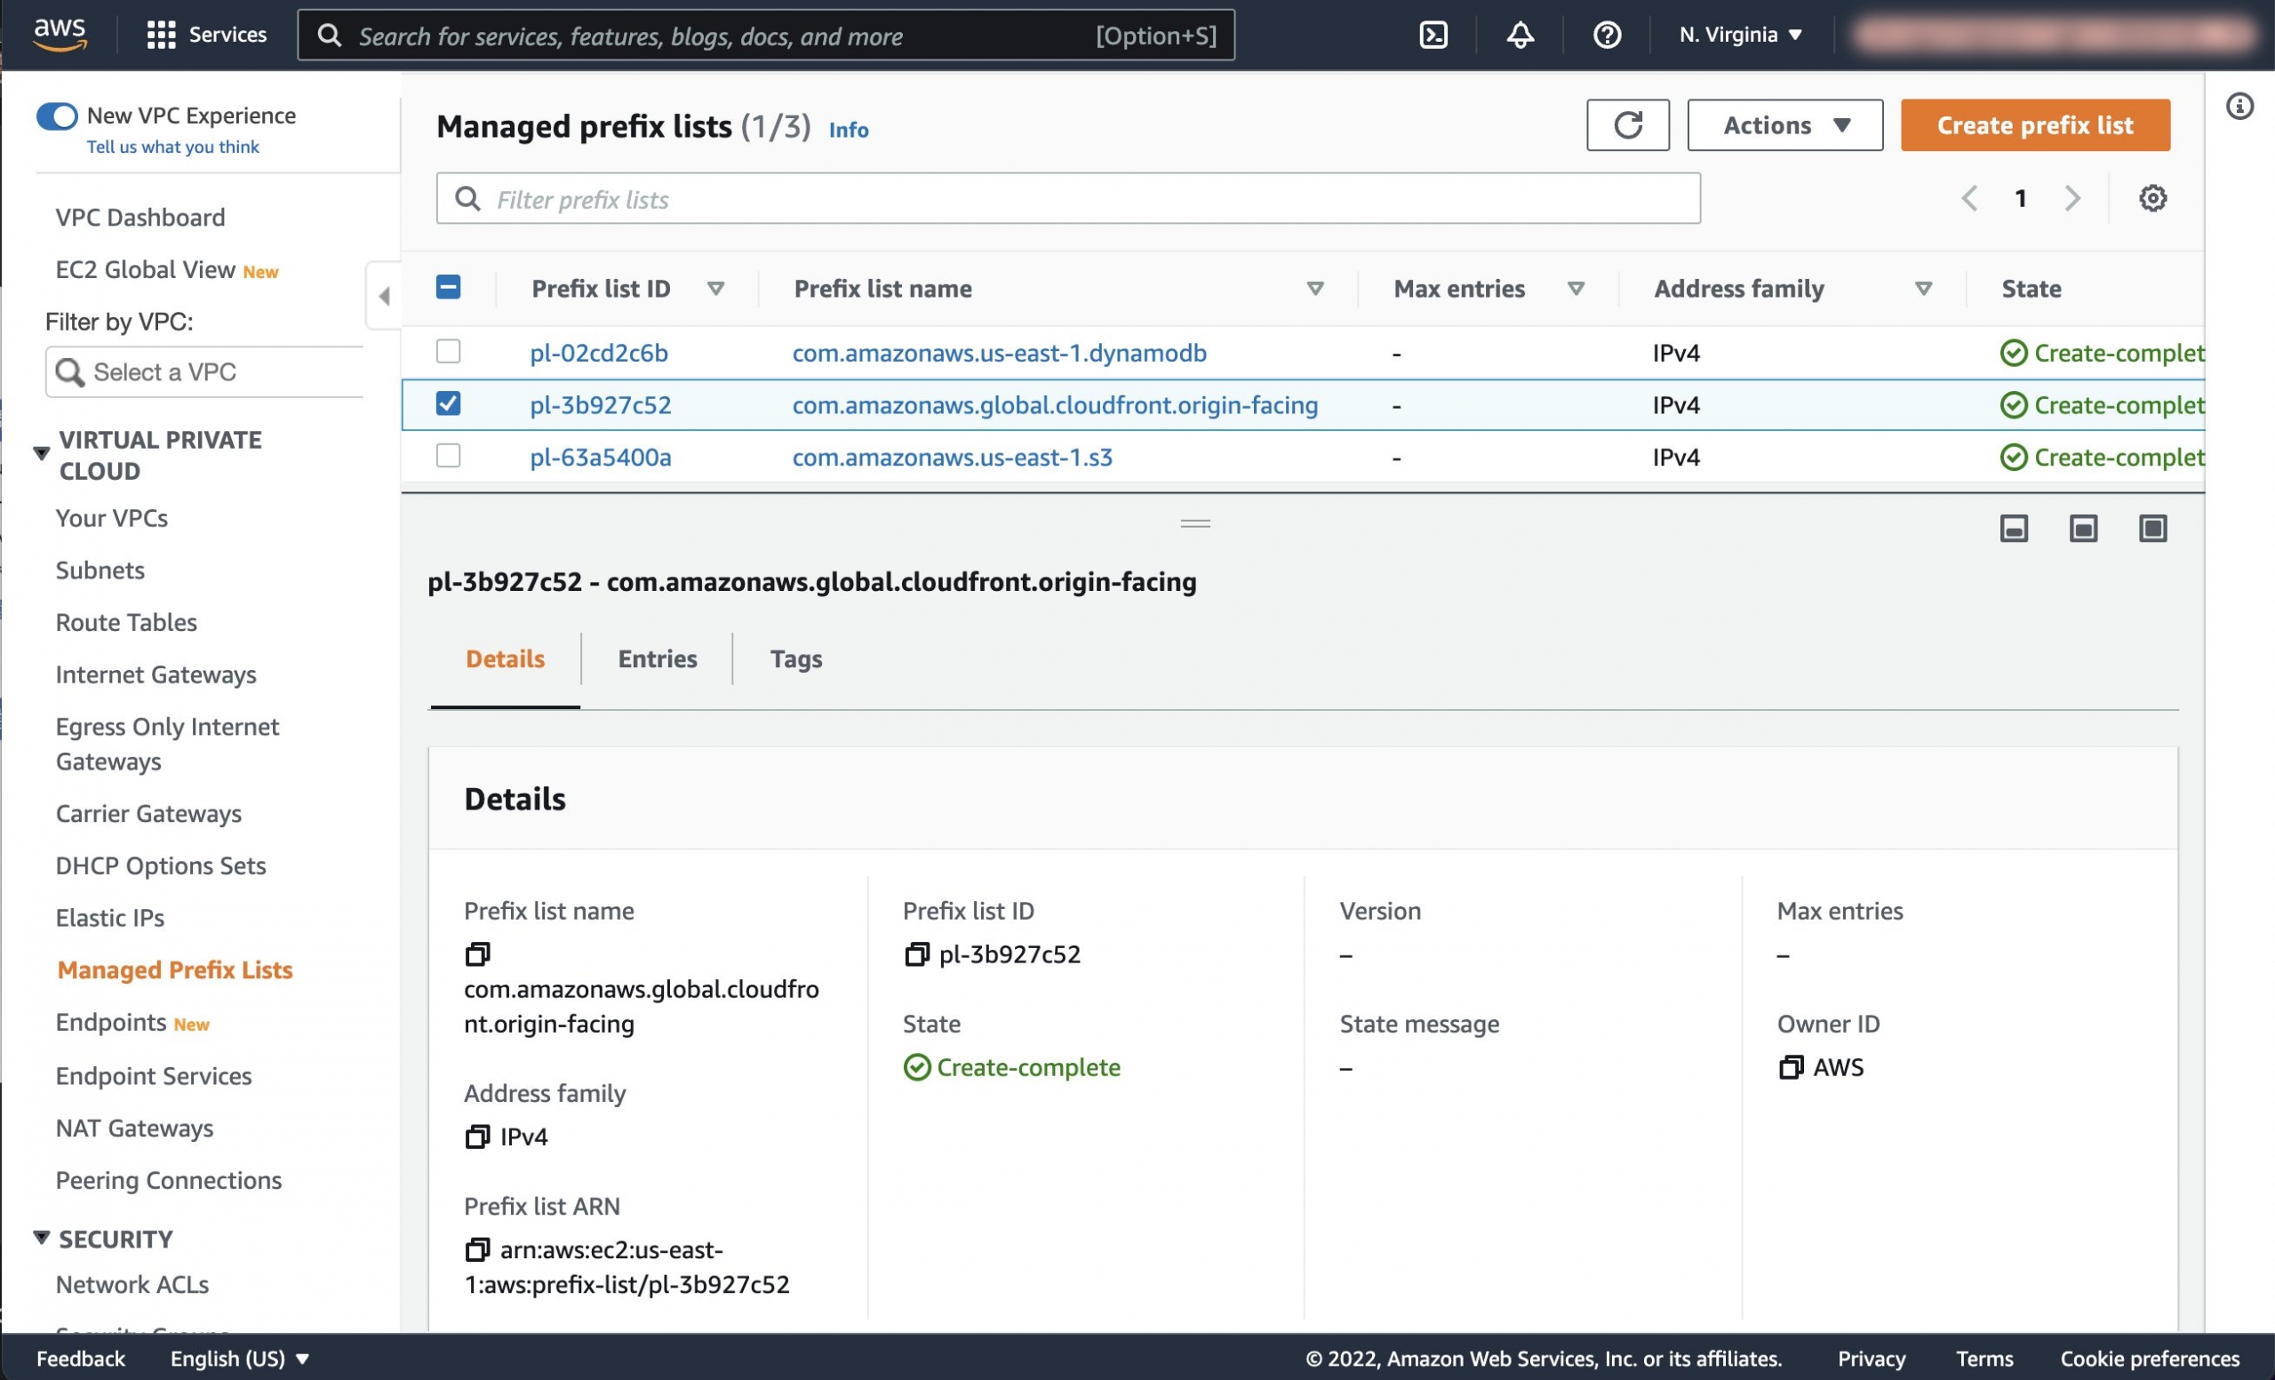Open NAT Gateways in sidebar

coord(134,1128)
